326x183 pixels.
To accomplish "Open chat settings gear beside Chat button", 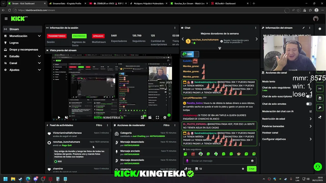I will (243, 169).
